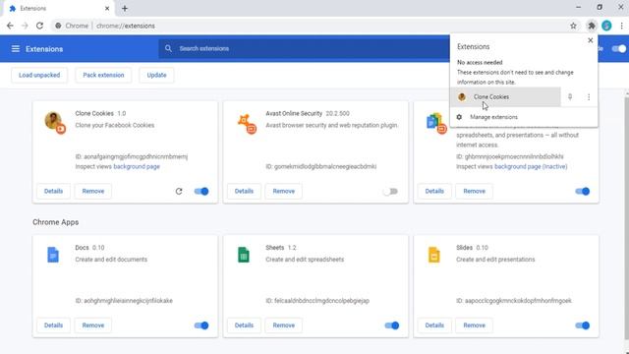The width and height of the screenshot is (629, 354).
Task: Click Remove on the Docs Offline card
Action: pyautogui.click(x=474, y=191)
